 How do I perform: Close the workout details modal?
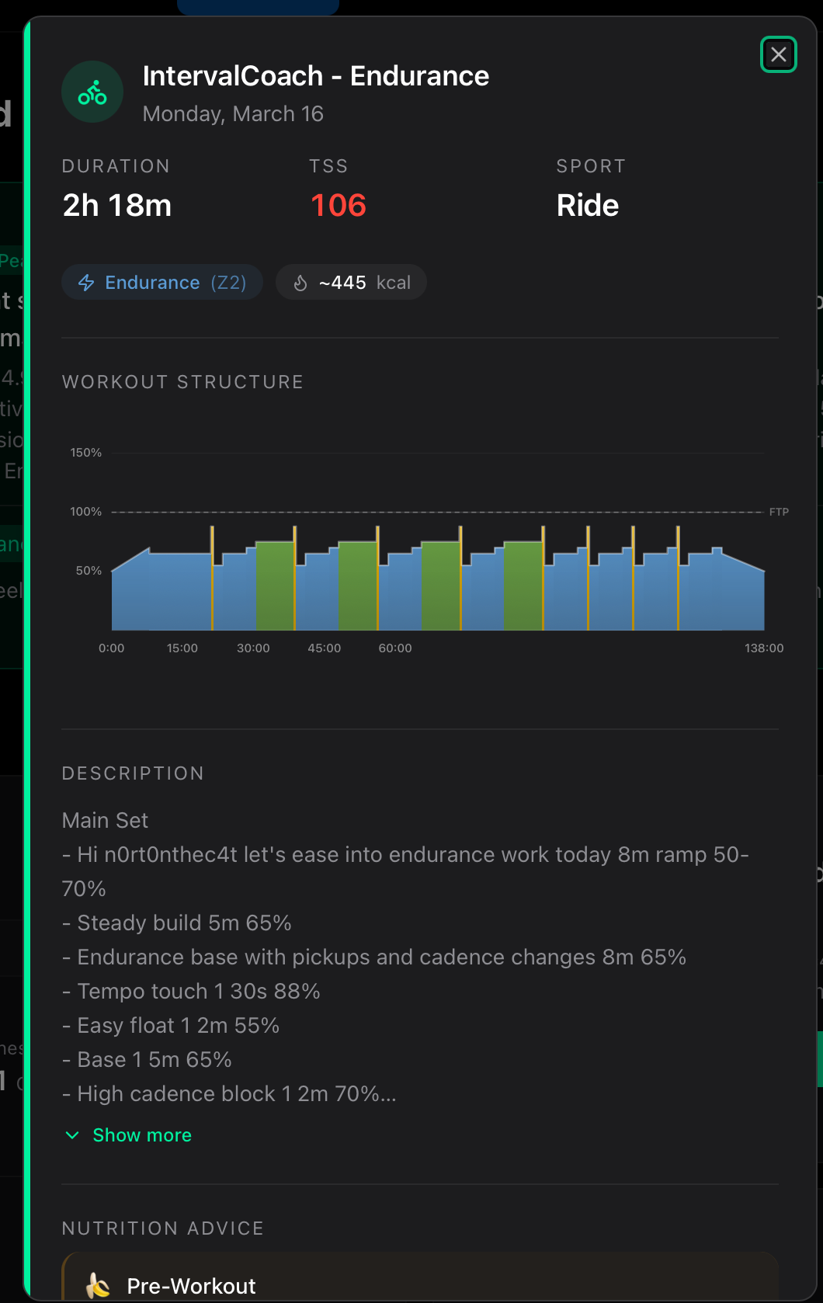(x=778, y=54)
